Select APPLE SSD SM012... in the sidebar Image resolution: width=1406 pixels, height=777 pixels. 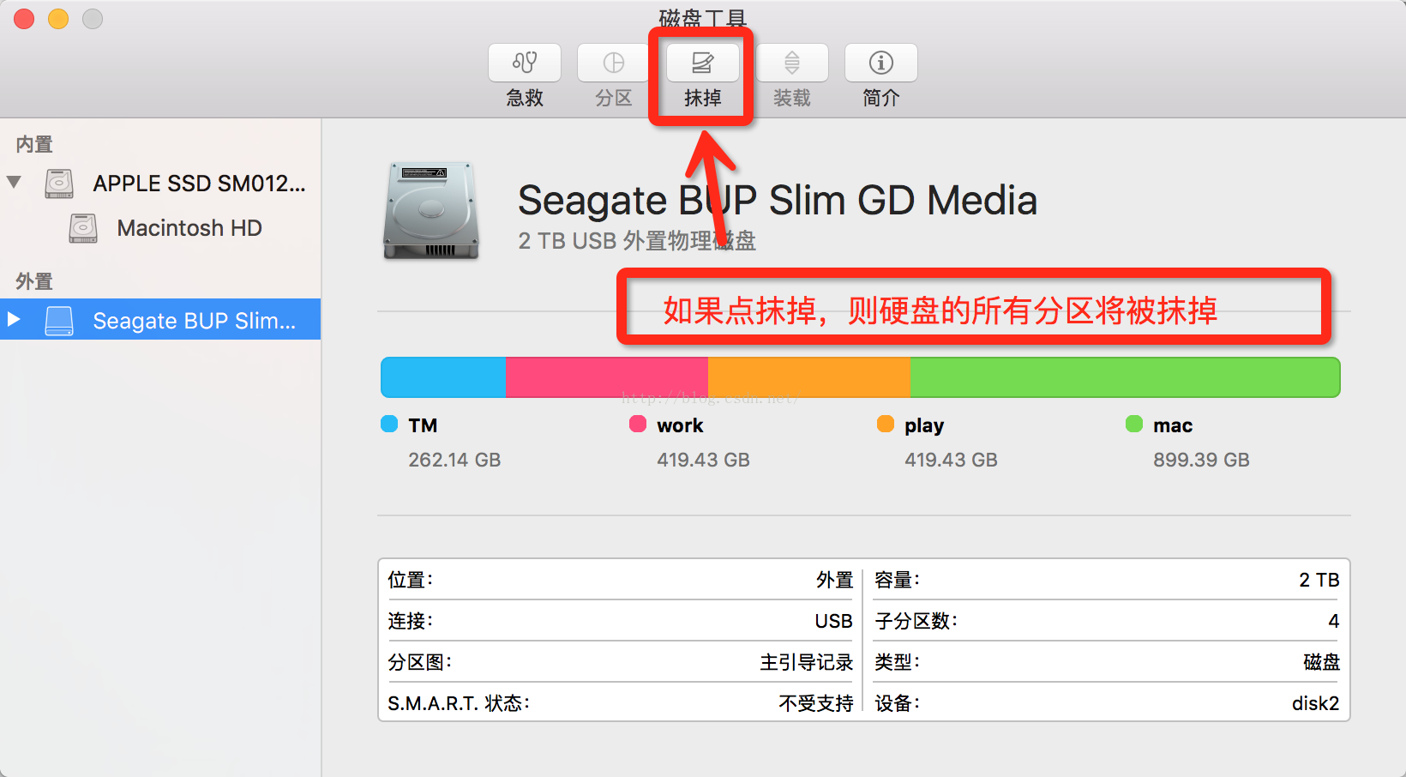[199, 184]
